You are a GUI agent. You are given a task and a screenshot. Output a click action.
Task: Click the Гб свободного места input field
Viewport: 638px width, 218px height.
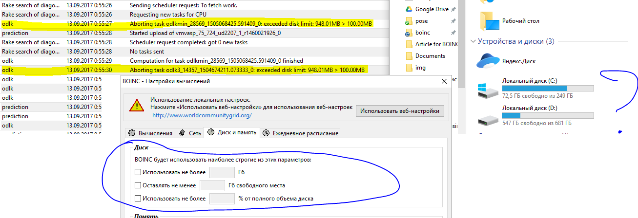212,185
